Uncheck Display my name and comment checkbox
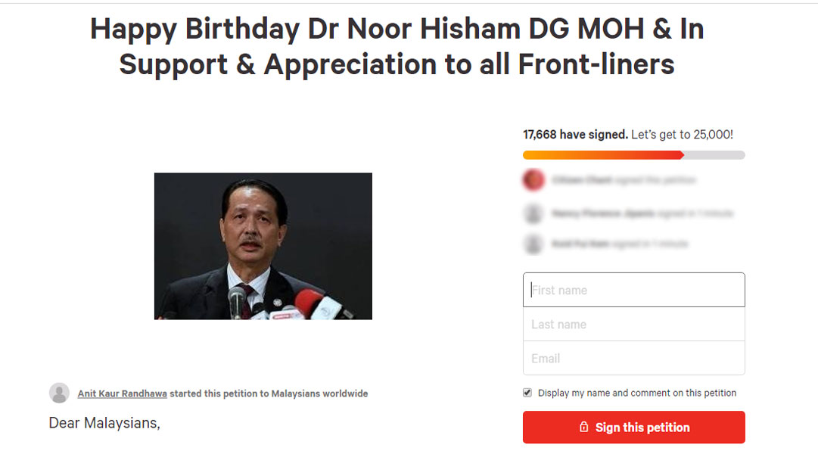 [x=527, y=393]
